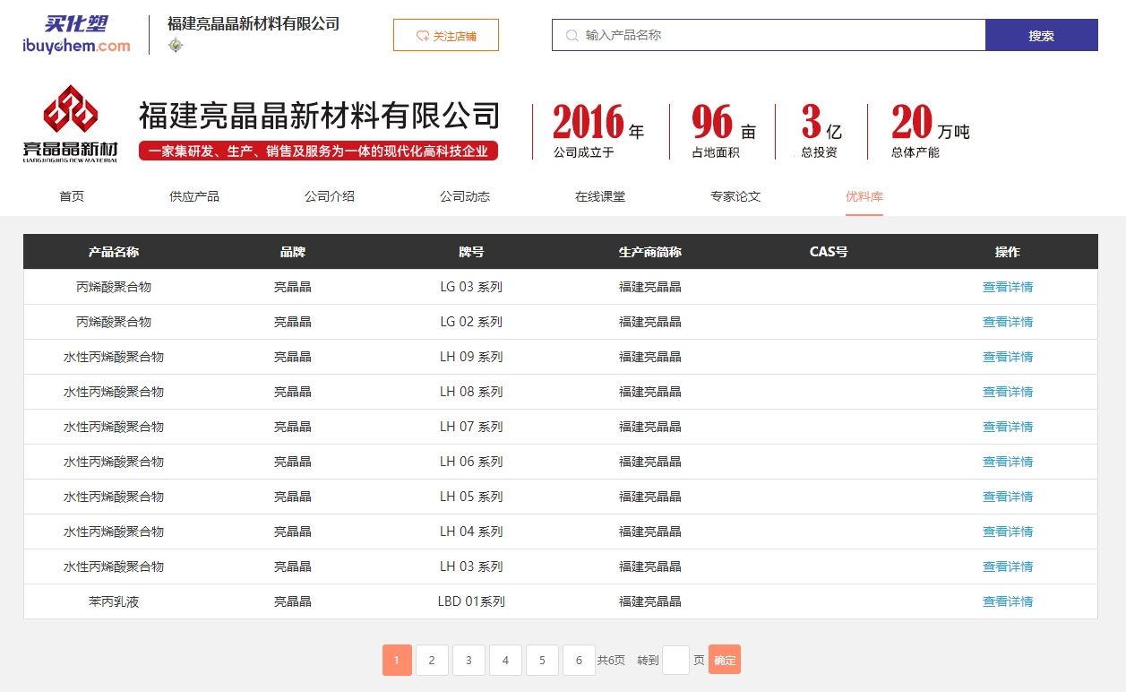Click the 20 万吨 capacity figure

coord(930,122)
